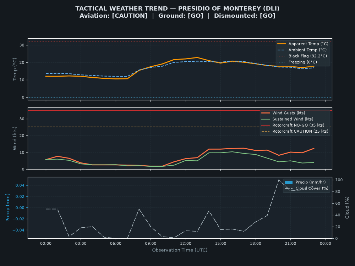Click the Rotorcraft CAUTION (25 kts) legend entry
Screen dimensions: 355x266
click(295, 132)
